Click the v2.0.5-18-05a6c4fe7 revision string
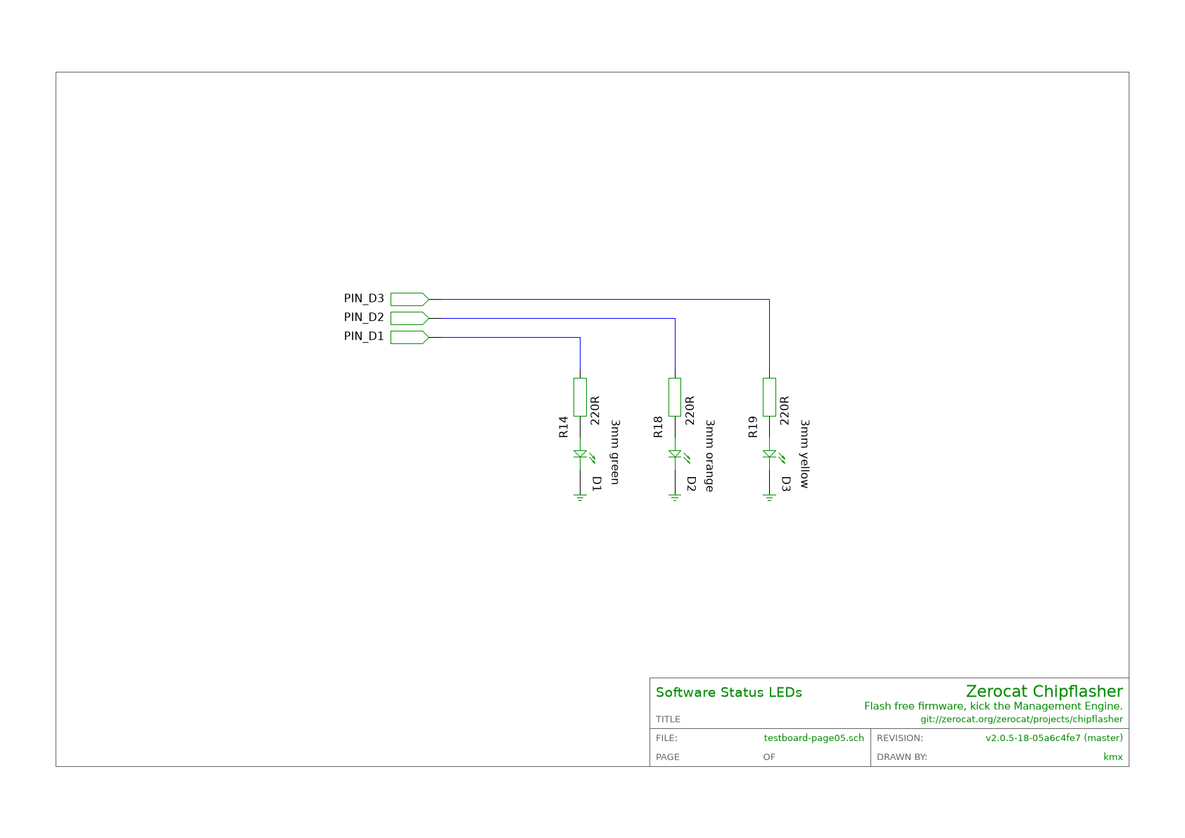The width and height of the screenshot is (1185, 838). coord(1054,738)
